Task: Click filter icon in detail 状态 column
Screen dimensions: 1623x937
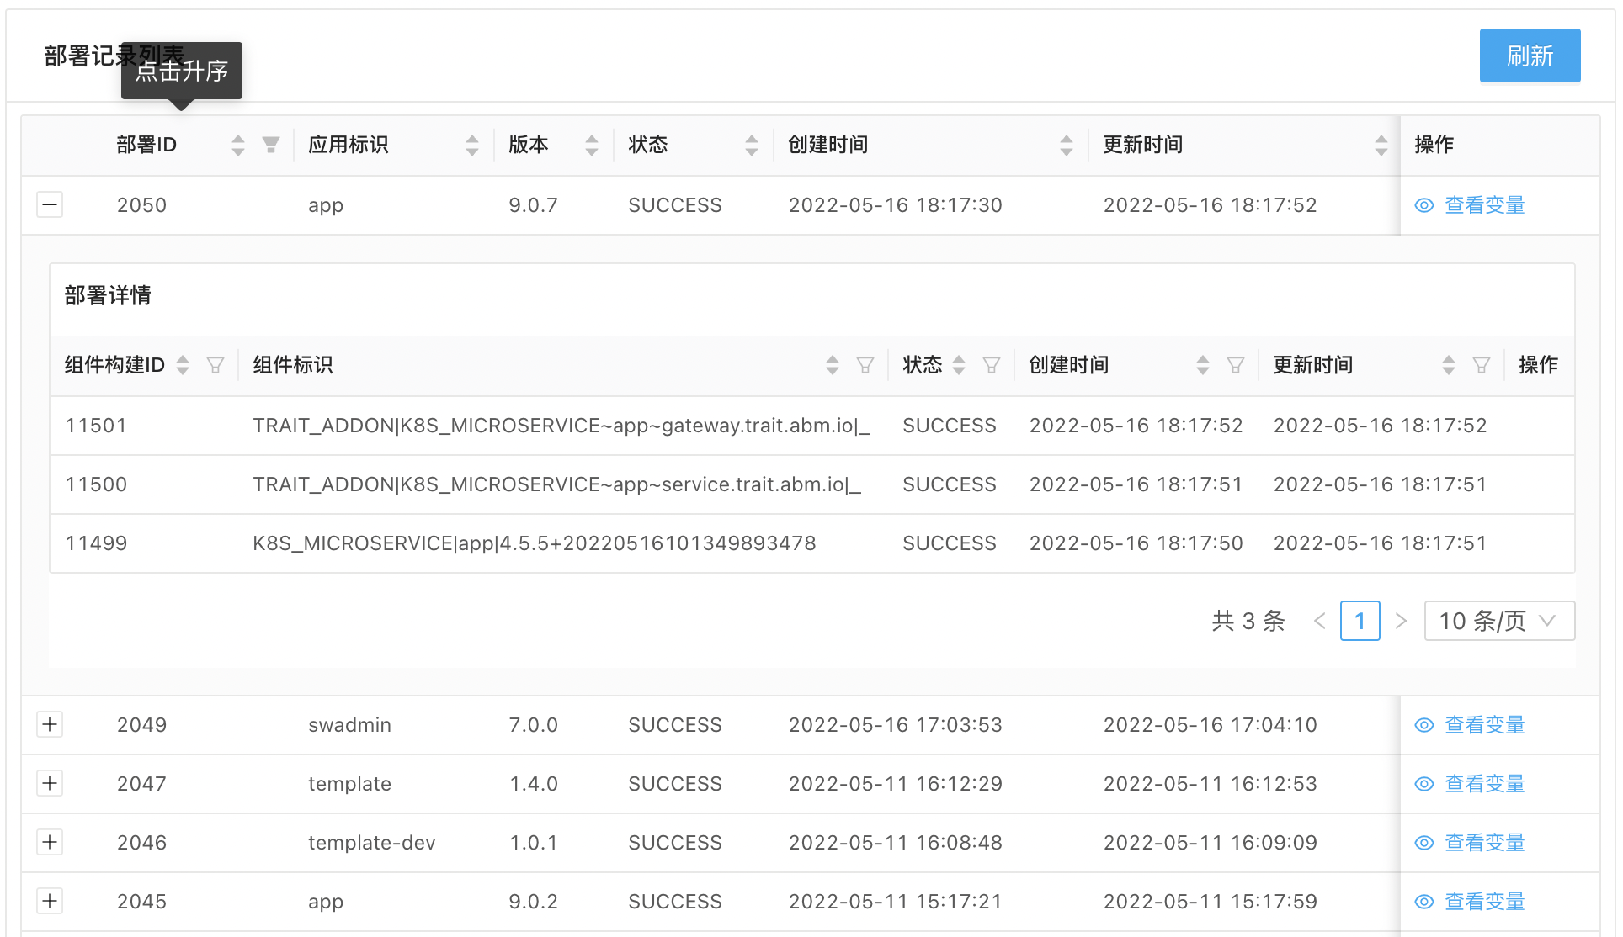Action: pos(992,365)
